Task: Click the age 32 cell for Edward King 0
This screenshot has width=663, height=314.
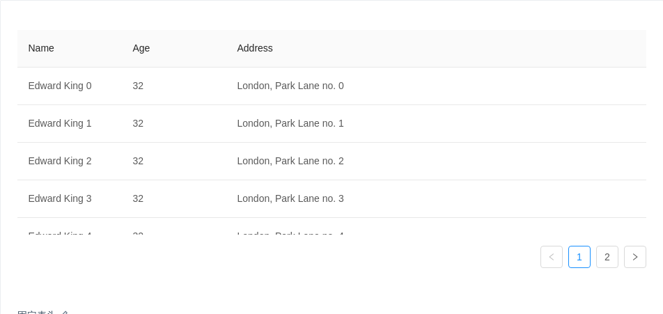Action: point(138,86)
